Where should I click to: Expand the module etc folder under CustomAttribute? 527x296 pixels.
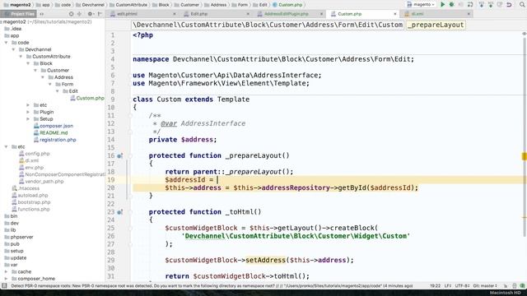pyautogui.click(x=28, y=105)
